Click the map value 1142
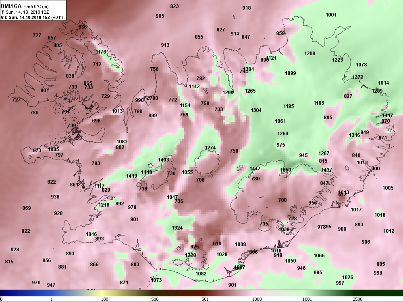The image size is (403, 302). pyautogui.click(x=194, y=87)
